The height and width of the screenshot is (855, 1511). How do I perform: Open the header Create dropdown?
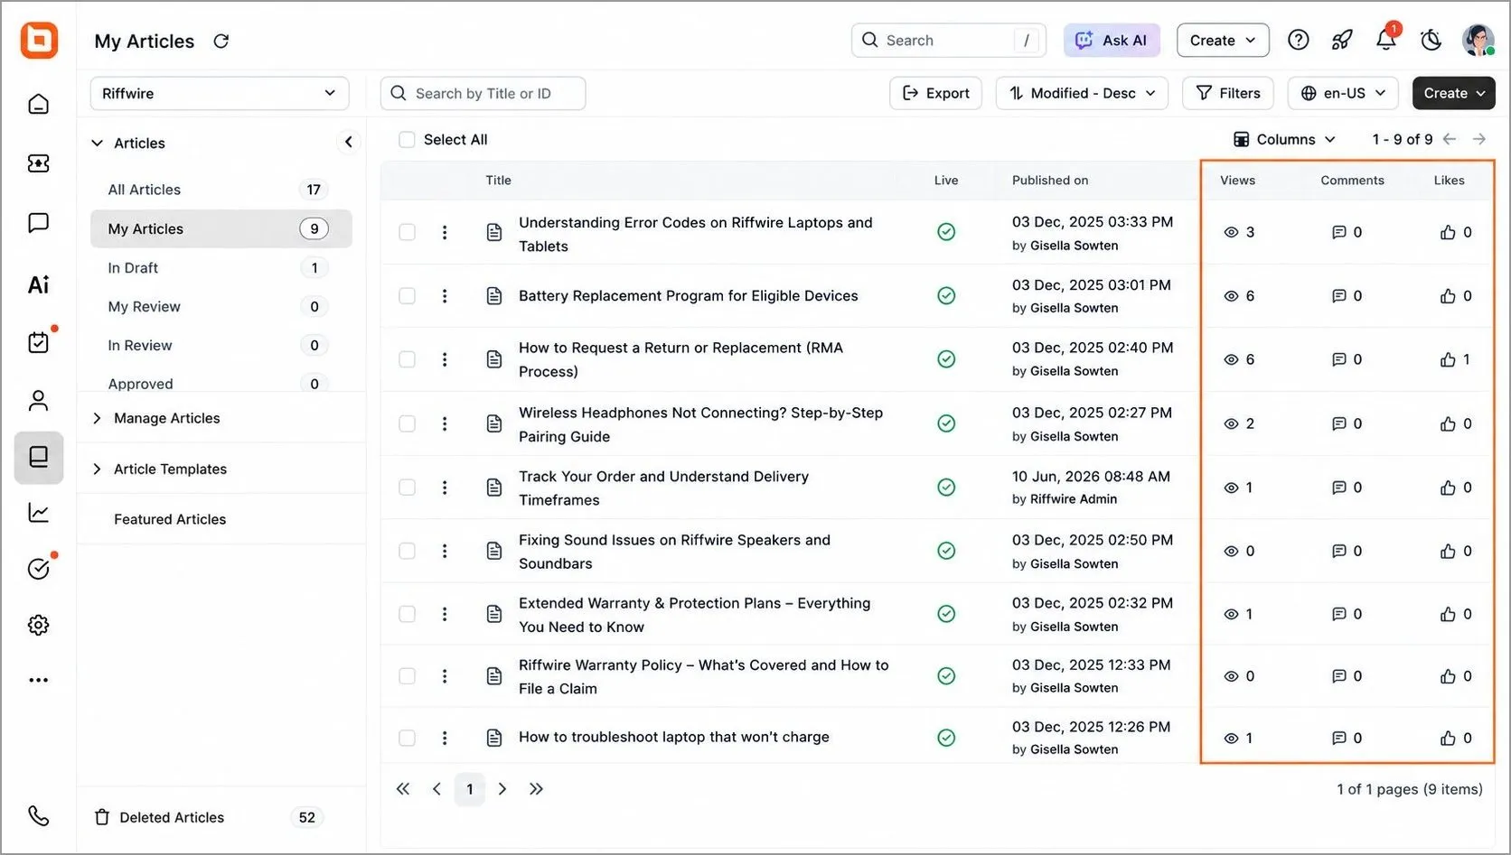tap(1223, 41)
